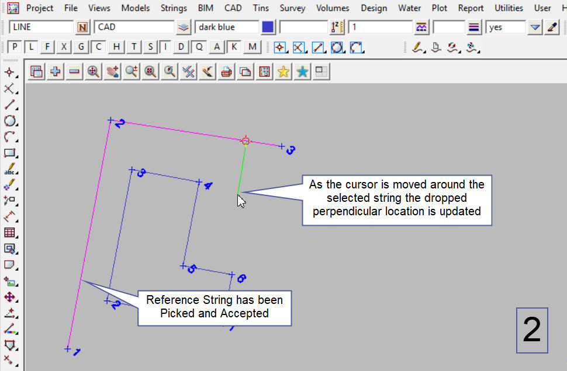Click the zoom out minus icon
The image size is (567, 371).
click(74, 72)
